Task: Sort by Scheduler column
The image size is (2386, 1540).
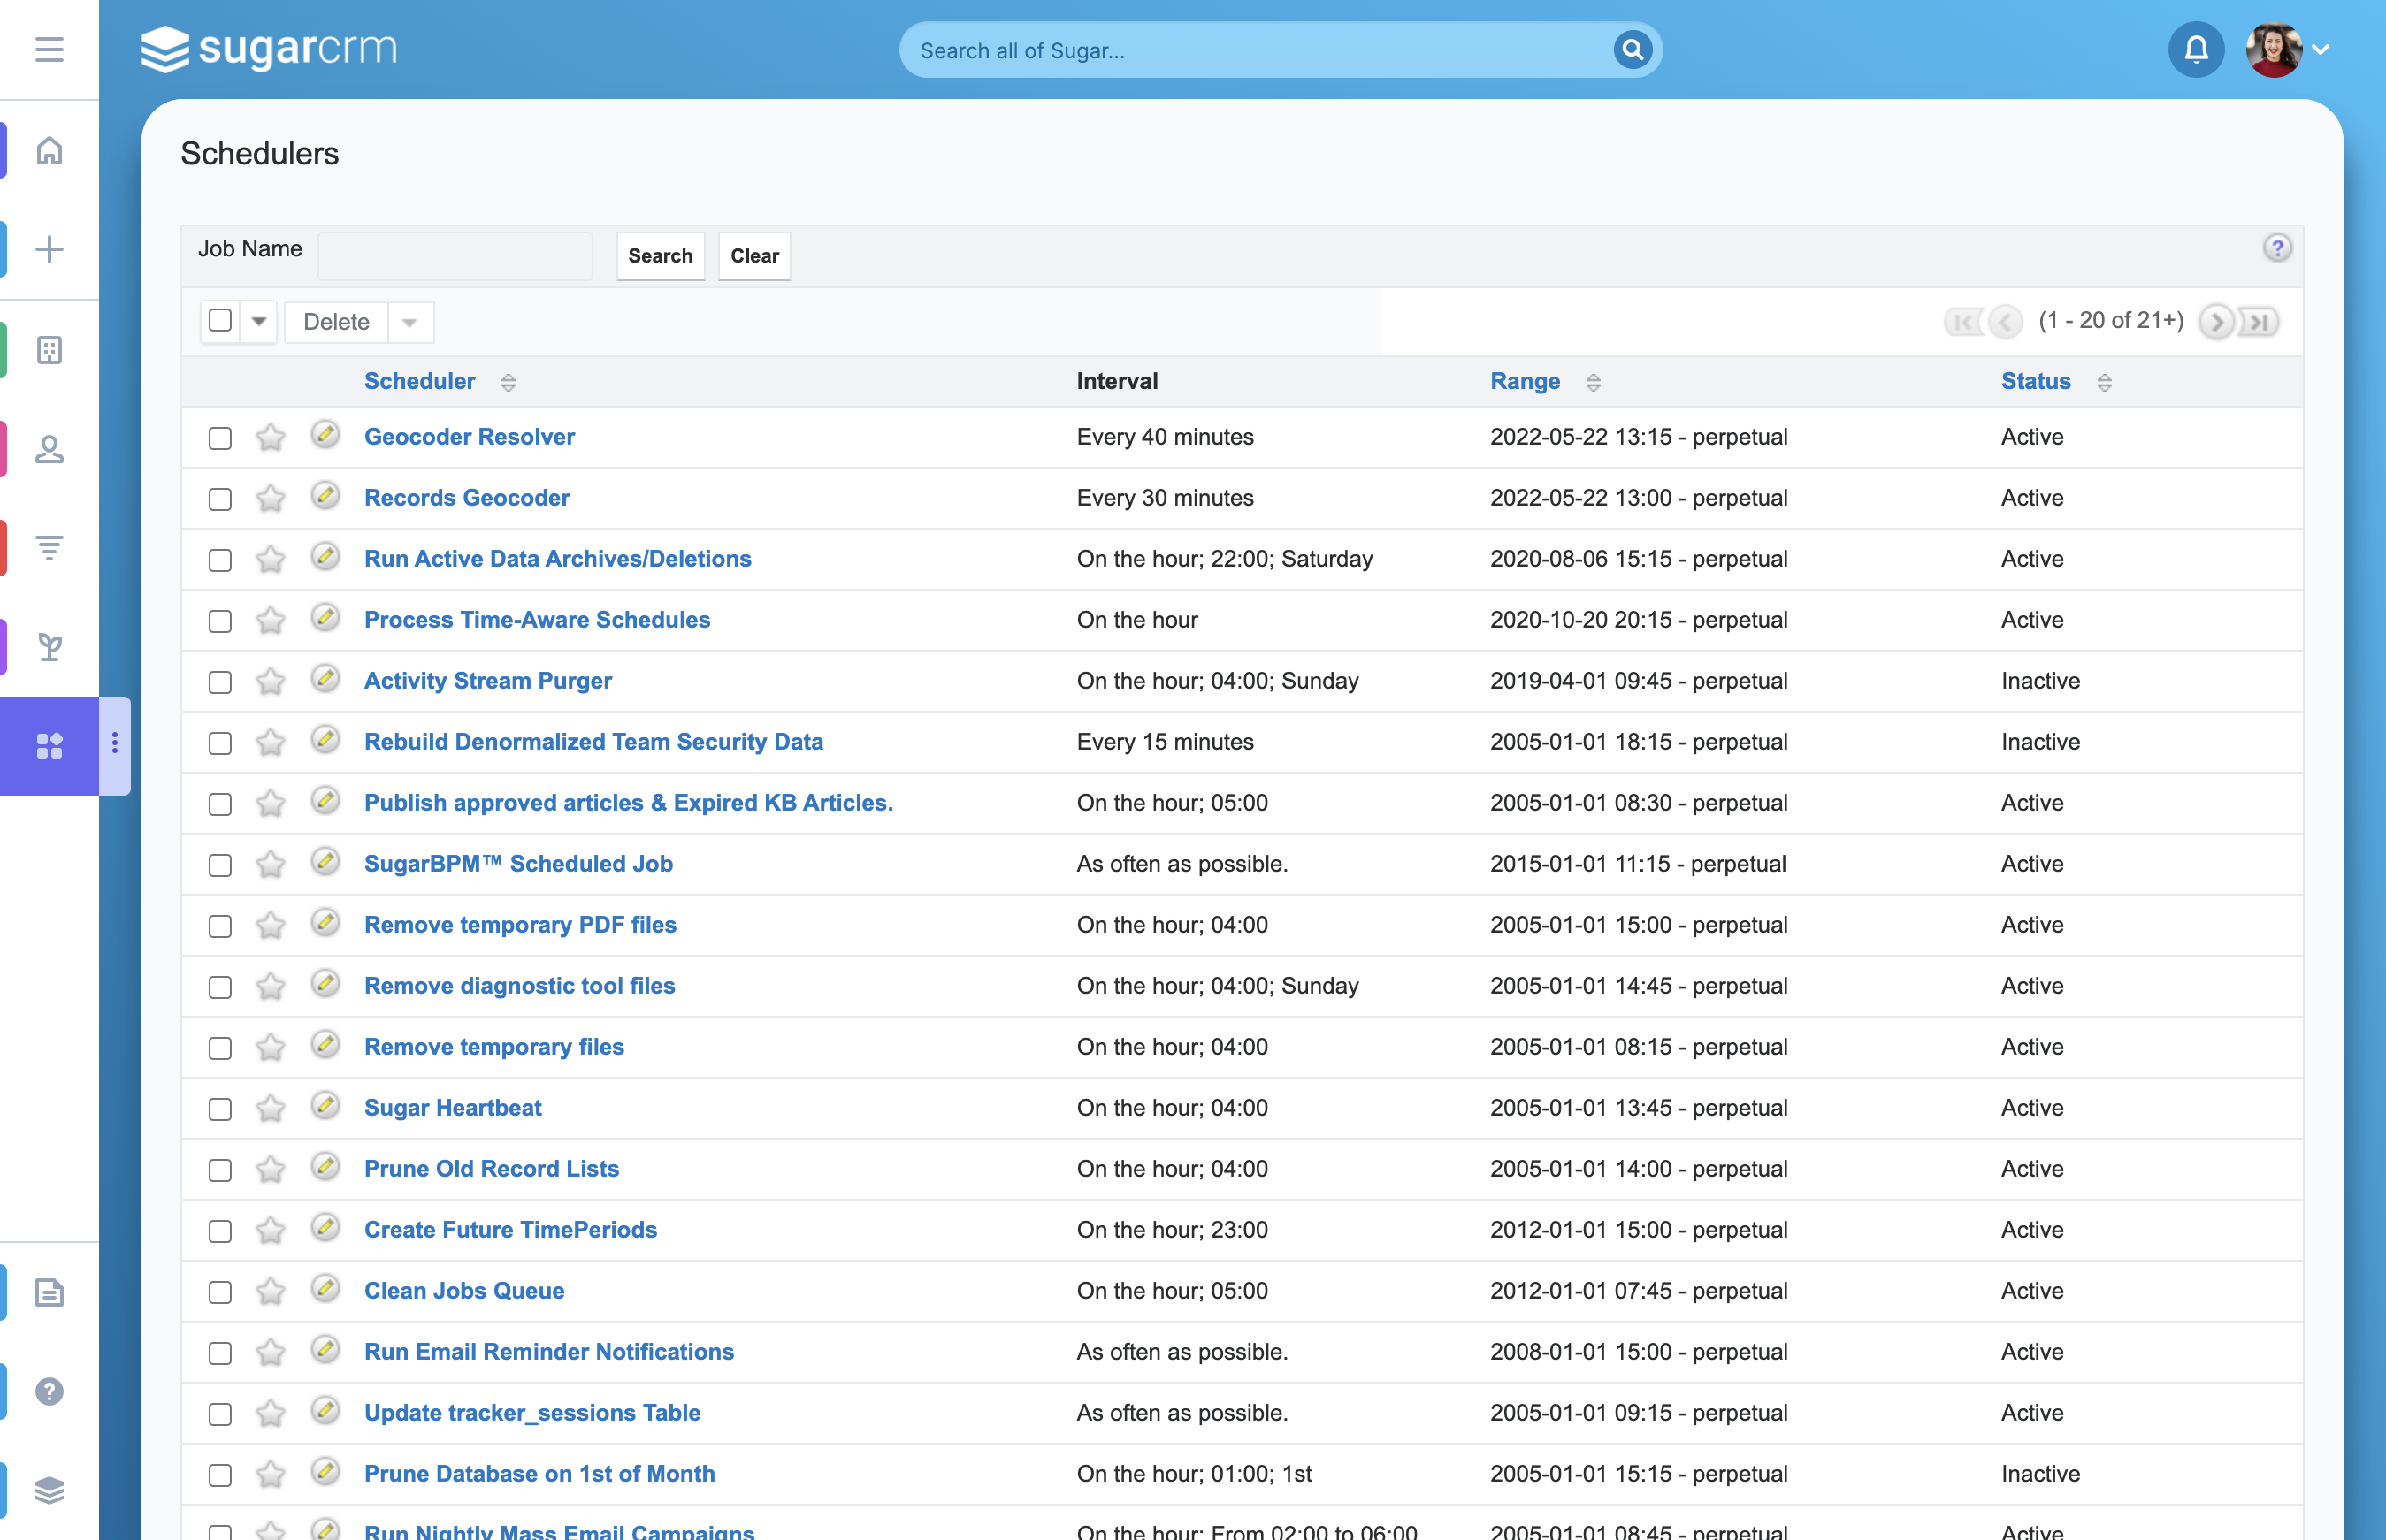Action: 419,381
